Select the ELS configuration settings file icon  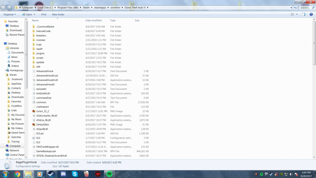(x=34, y=138)
